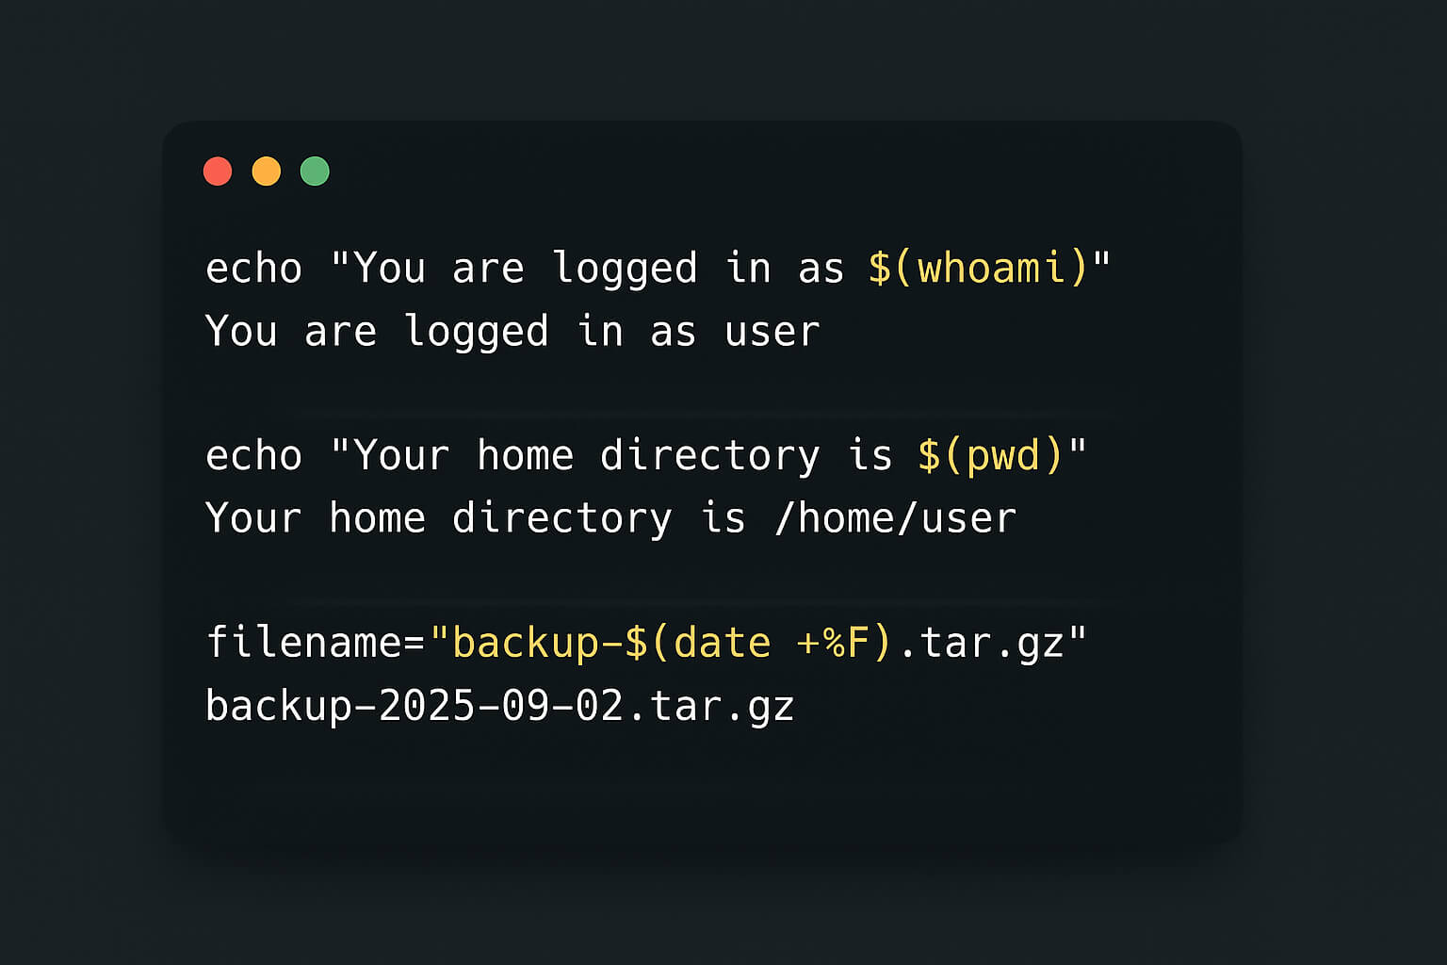Click the word user ending the login output
This screenshot has width=1447, height=965.
click(772, 332)
